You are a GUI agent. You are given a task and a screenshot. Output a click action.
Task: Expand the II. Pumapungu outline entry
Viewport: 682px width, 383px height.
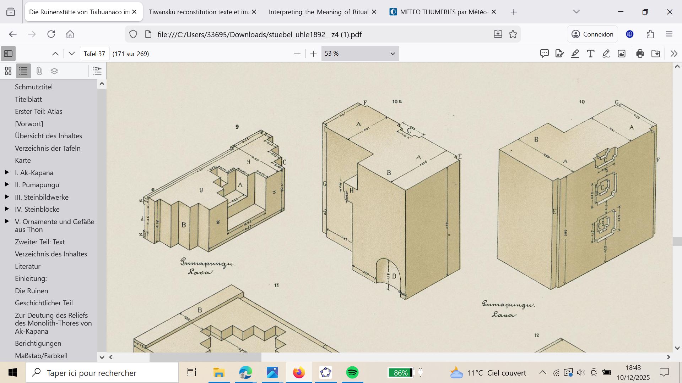7,185
